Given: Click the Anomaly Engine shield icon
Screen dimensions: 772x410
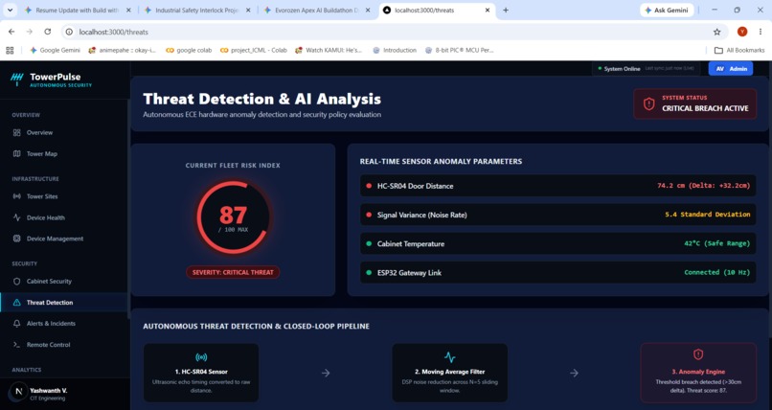Looking at the screenshot, I should (698, 354).
